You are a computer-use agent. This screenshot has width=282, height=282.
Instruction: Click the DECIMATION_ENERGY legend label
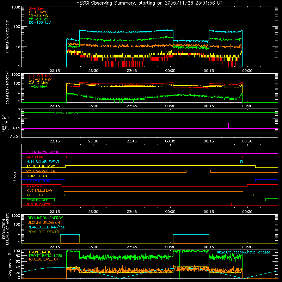pyautogui.click(x=45, y=218)
